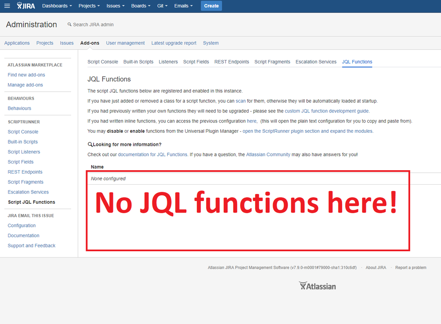
Task: Click the Create button
Action: (211, 6)
